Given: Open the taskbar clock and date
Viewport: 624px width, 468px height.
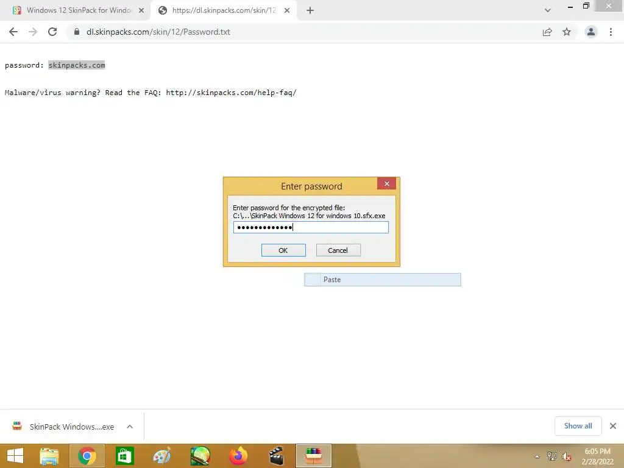Looking at the screenshot, I should 597,456.
